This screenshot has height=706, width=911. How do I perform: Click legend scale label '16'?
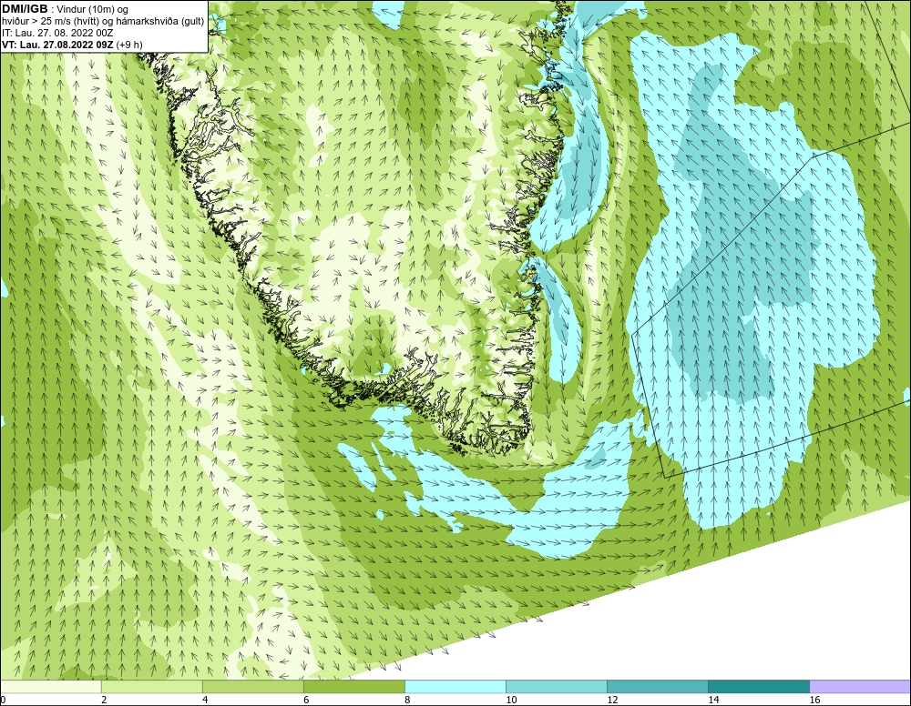(x=814, y=701)
